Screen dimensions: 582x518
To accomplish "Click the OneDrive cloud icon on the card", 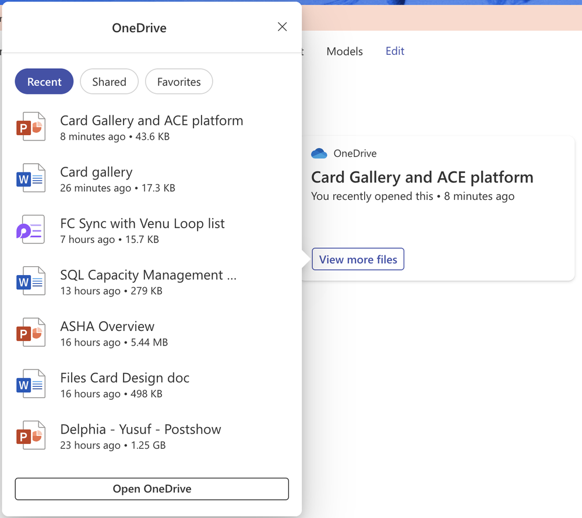I will (319, 153).
